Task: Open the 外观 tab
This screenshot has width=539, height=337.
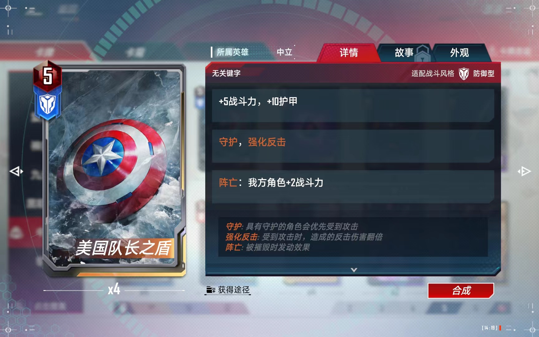Action: [459, 53]
